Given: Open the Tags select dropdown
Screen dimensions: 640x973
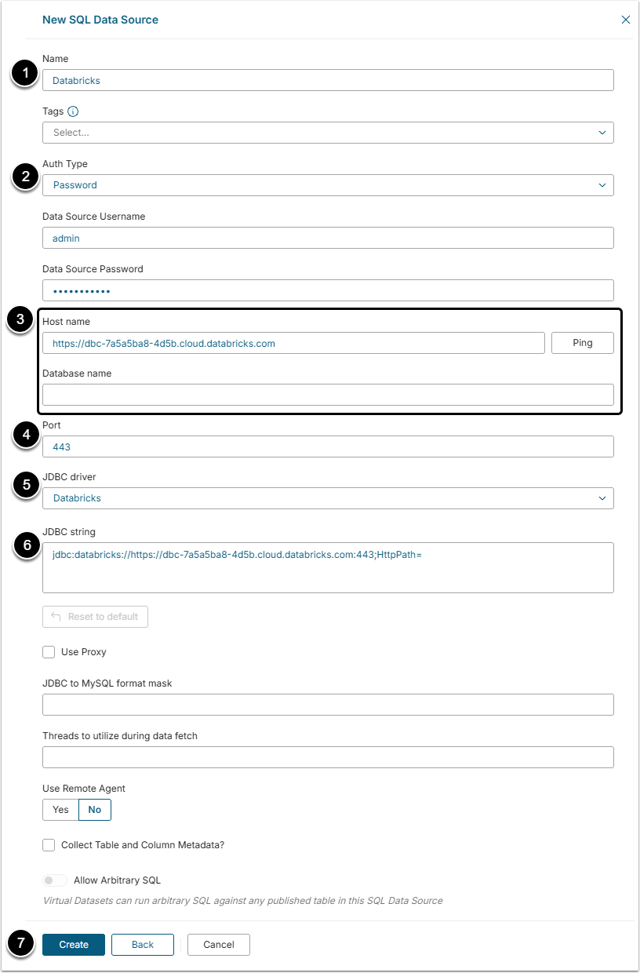Looking at the screenshot, I should coord(328,133).
